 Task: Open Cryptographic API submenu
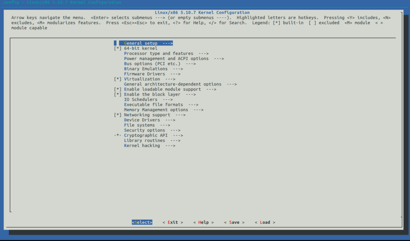pos(153,135)
